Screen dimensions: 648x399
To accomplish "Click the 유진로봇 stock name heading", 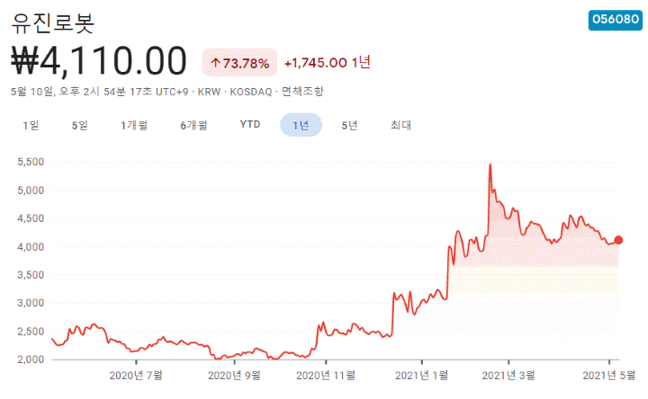I will coord(53,23).
